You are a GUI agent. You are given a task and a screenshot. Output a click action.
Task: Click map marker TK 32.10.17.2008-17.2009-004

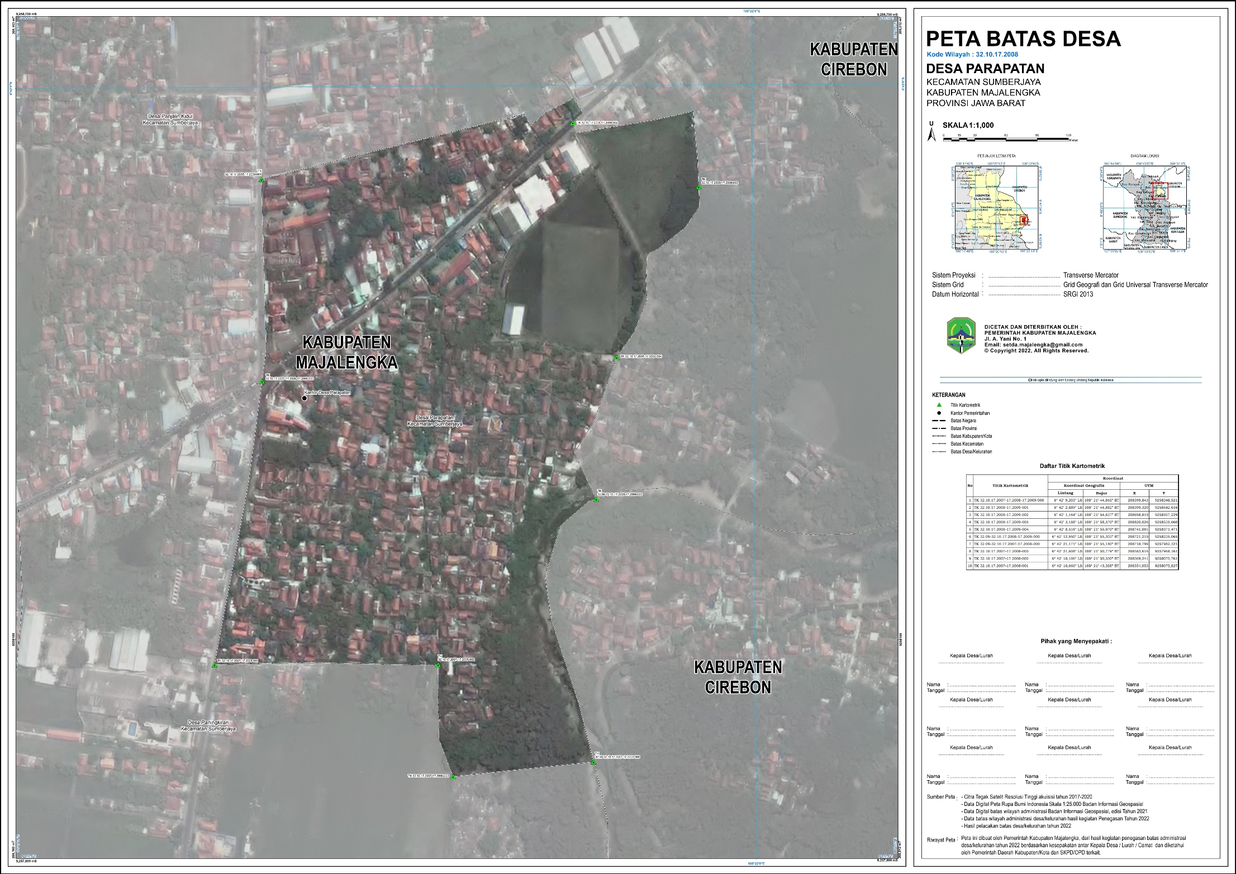pyautogui.click(x=617, y=357)
